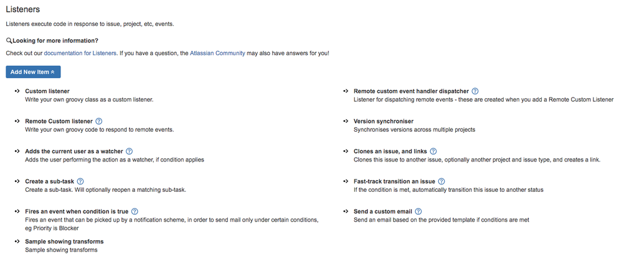Open help icon beside Send a custom email
The image size is (622, 262).
[418, 211]
